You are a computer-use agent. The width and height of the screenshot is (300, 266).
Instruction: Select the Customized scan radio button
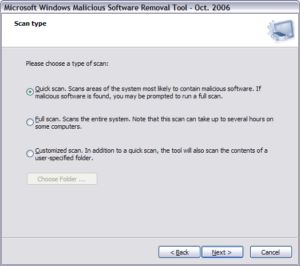[x=30, y=153]
